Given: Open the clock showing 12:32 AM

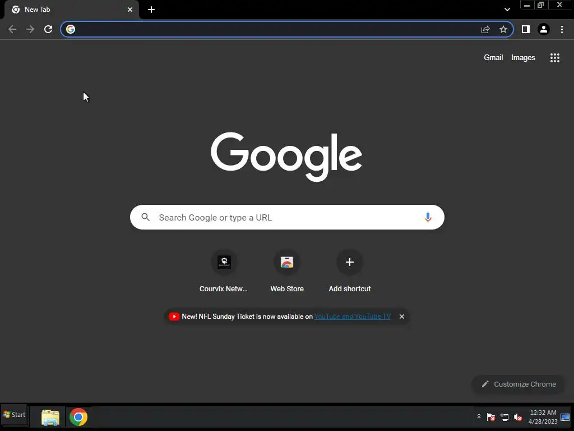Looking at the screenshot, I should click(543, 417).
